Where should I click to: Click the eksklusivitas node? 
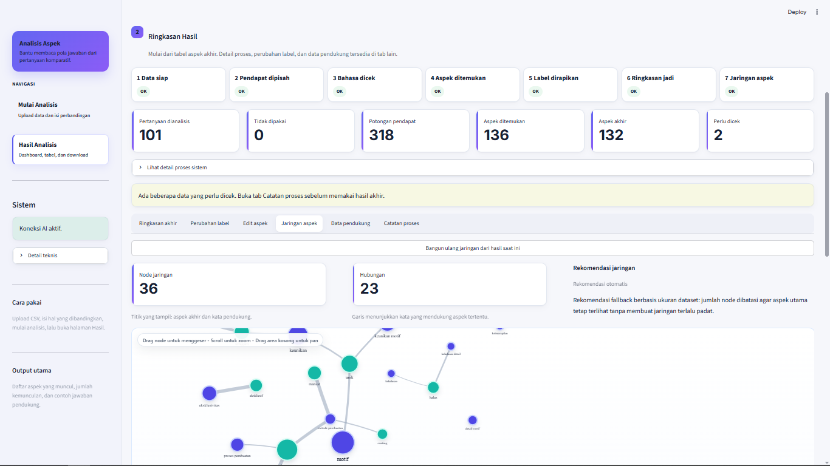pyautogui.click(x=209, y=393)
